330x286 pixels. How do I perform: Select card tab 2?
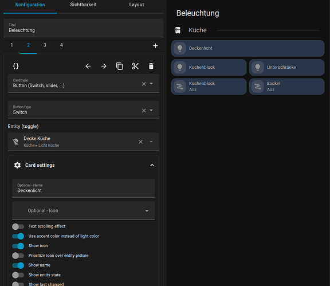tap(29, 45)
